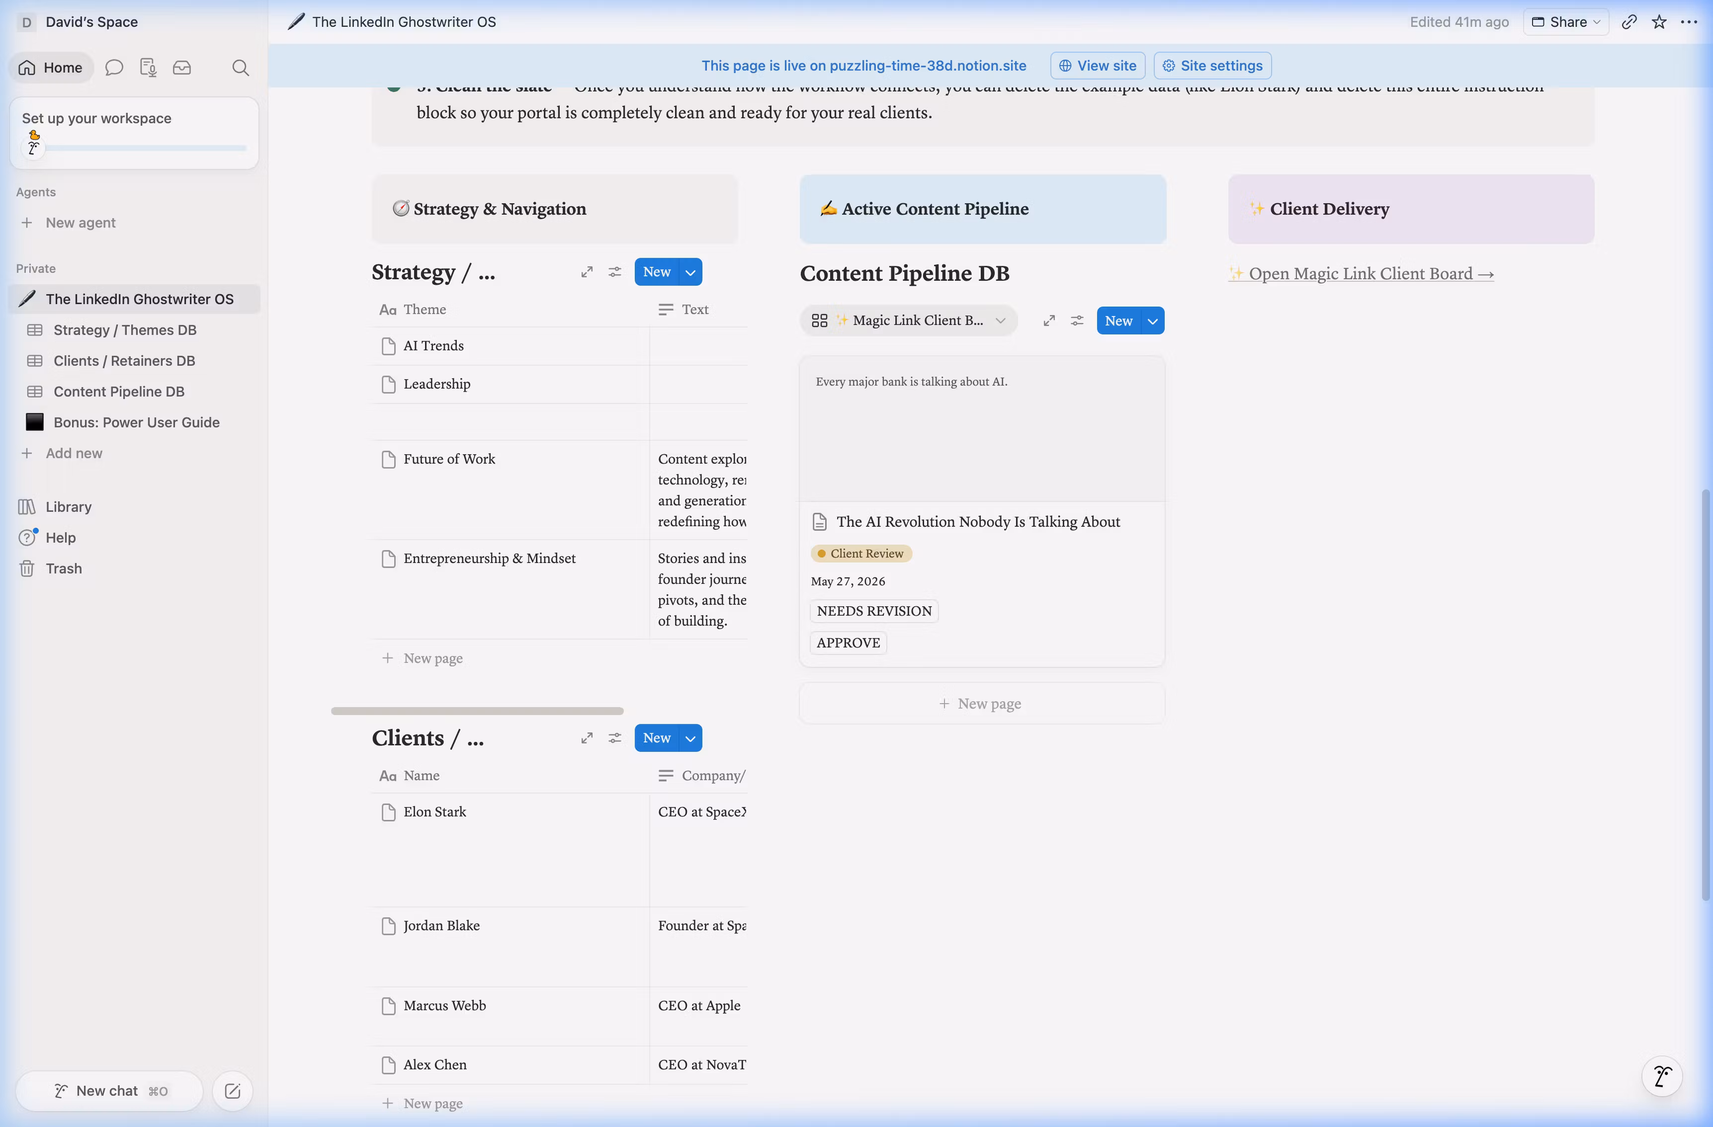The width and height of the screenshot is (1713, 1127).
Task: Open the Notion AI floating button
Action: click(1662, 1077)
